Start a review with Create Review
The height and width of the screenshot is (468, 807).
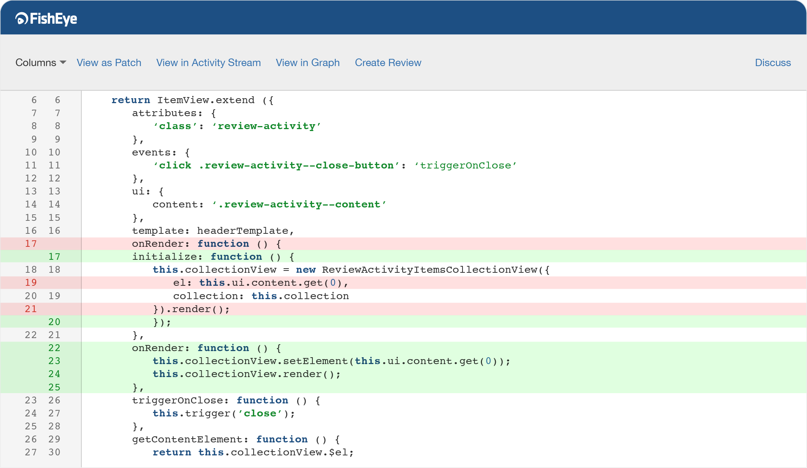(x=388, y=63)
